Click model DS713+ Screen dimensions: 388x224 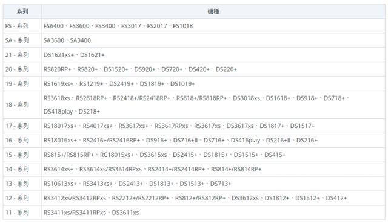[221, 184]
